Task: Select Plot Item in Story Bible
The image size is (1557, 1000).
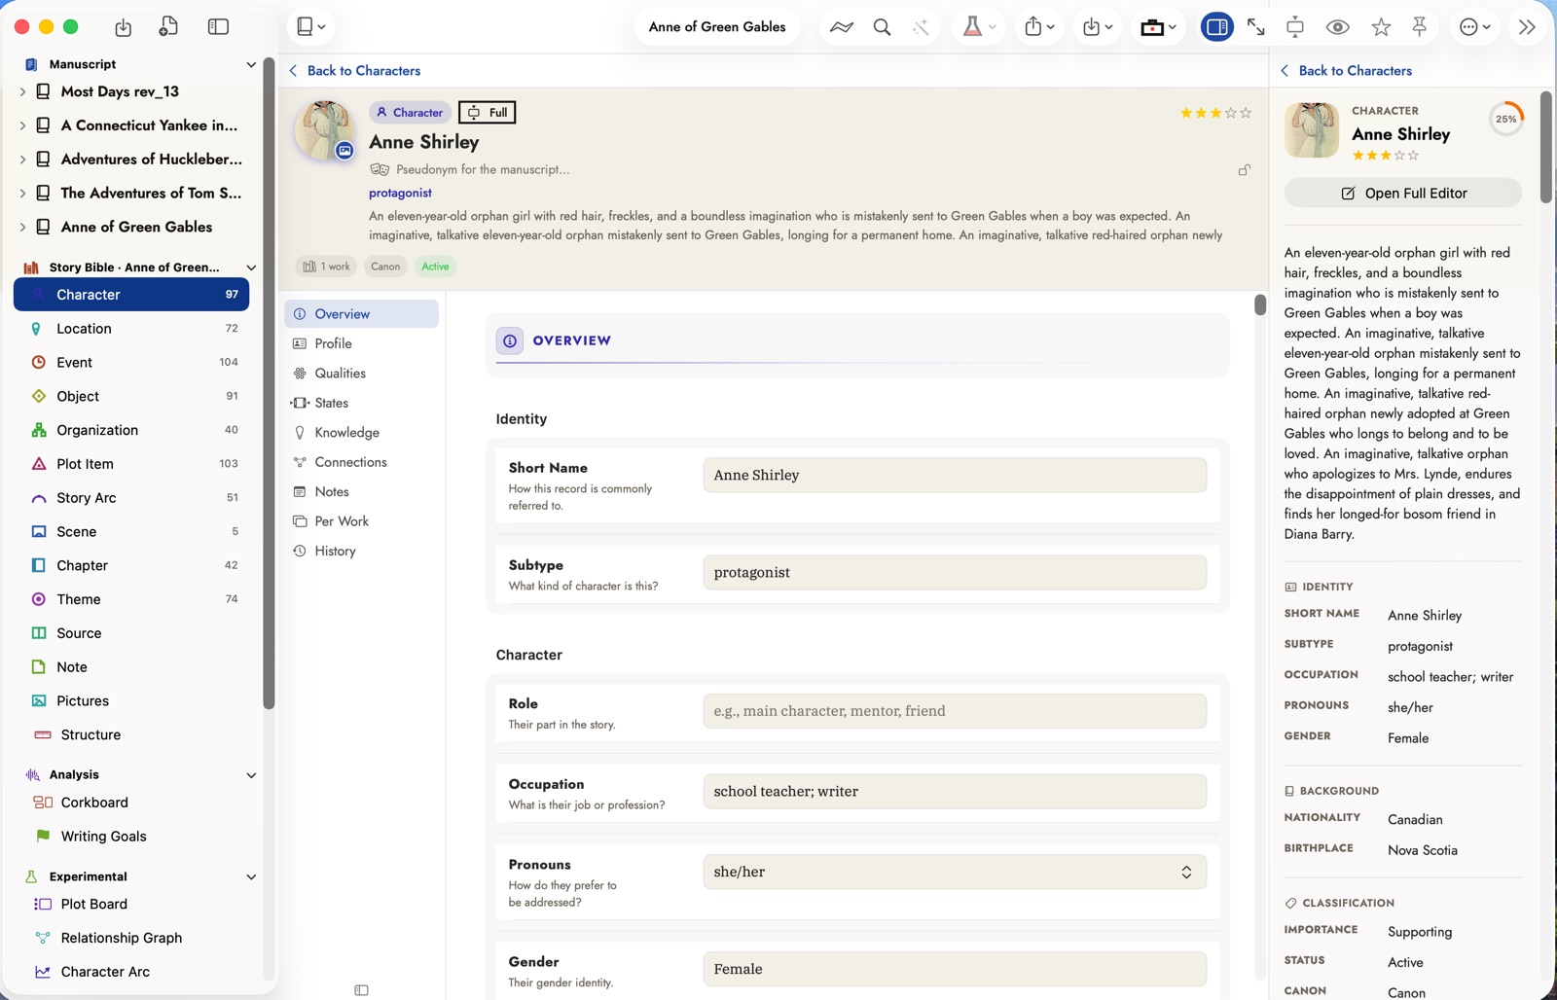Action: pyautogui.click(x=131, y=464)
